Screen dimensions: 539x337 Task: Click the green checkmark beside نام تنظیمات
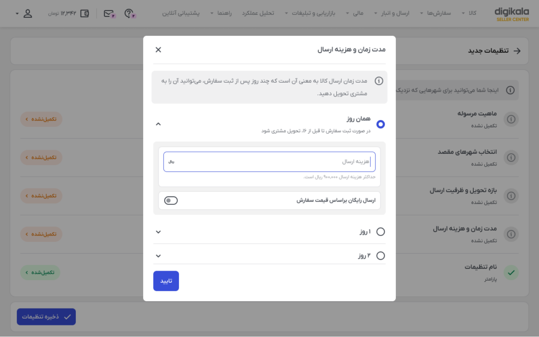[511, 273]
